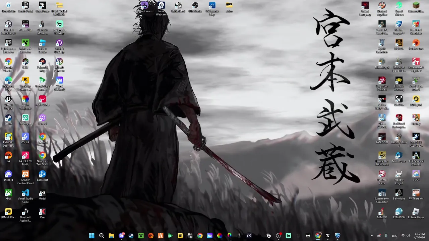
Task: Launch the Rocket League desktop shortcut
Action: [399, 28]
